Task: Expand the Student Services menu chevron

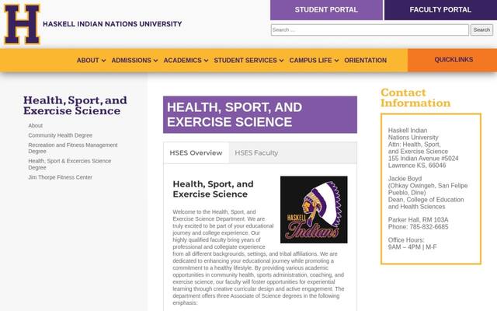Action: pyautogui.click(x=281, y=61)
